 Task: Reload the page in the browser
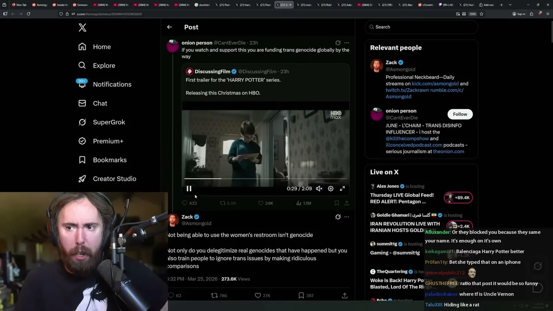(29, 14)
